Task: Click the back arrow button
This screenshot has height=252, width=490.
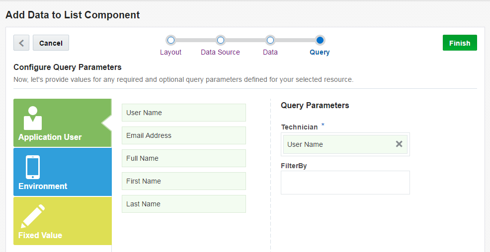Action: pos(21,43)
